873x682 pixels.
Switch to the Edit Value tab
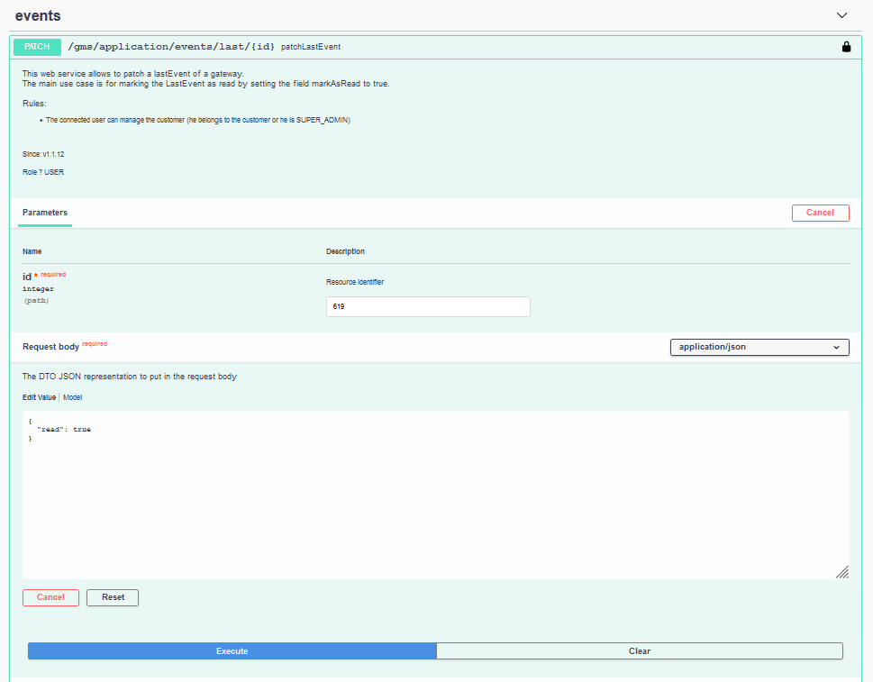[39, 397]
